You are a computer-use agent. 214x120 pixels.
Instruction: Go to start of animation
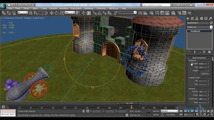[181, 111]
